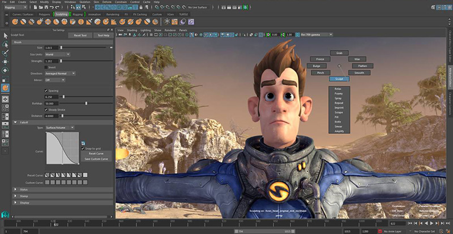
Task: Open the Deform menu
Action: pyautogui.click(x=106, y=2)
